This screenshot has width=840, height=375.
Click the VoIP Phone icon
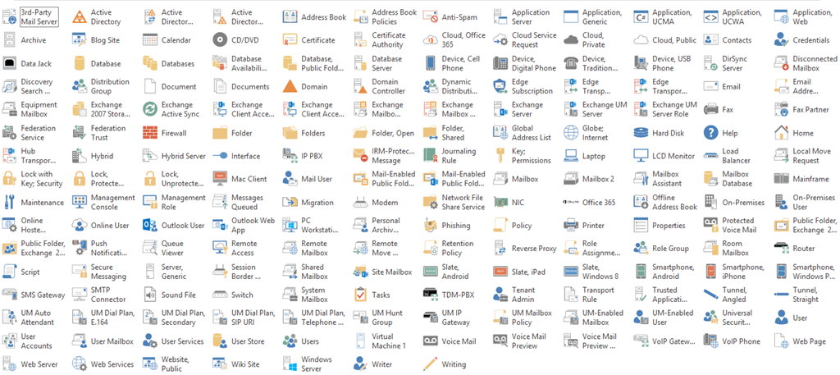click(x=711, y=341)
